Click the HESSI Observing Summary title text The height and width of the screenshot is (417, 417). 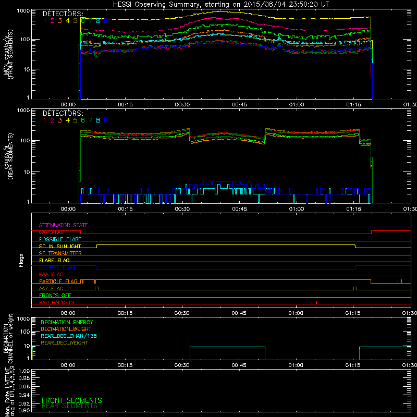coord(220,4)
